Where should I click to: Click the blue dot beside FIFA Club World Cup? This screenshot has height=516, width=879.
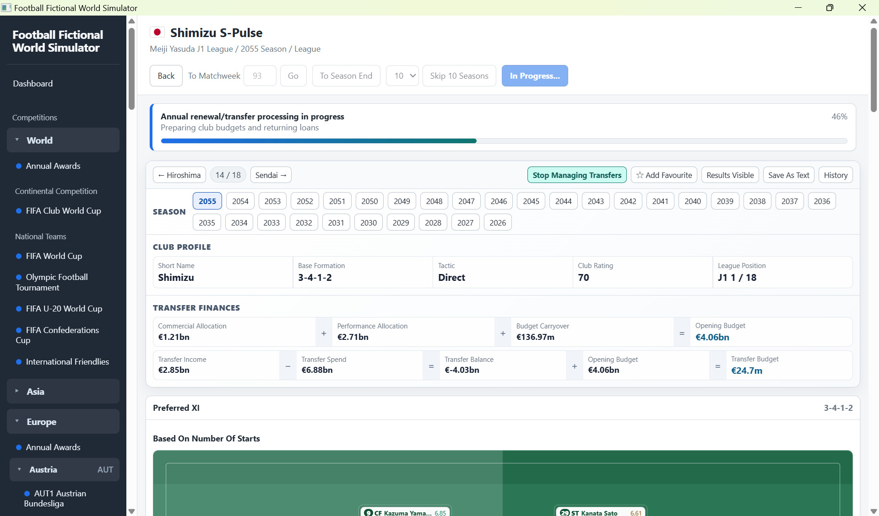(19, 211)
